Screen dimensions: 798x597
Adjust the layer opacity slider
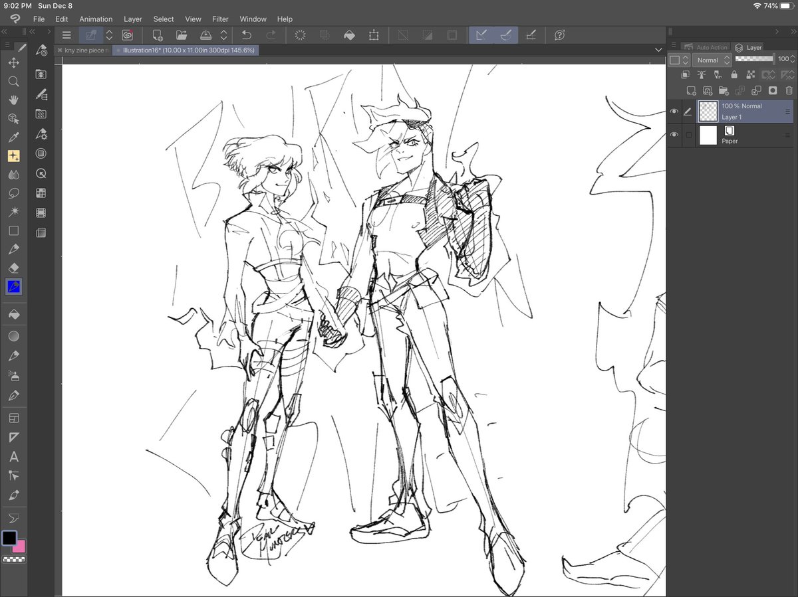point(755,58)
